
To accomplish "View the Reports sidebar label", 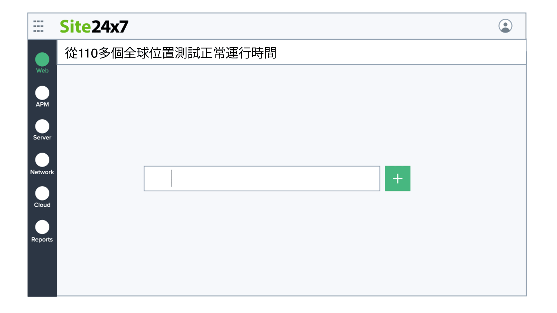I will tap(42, 240).
